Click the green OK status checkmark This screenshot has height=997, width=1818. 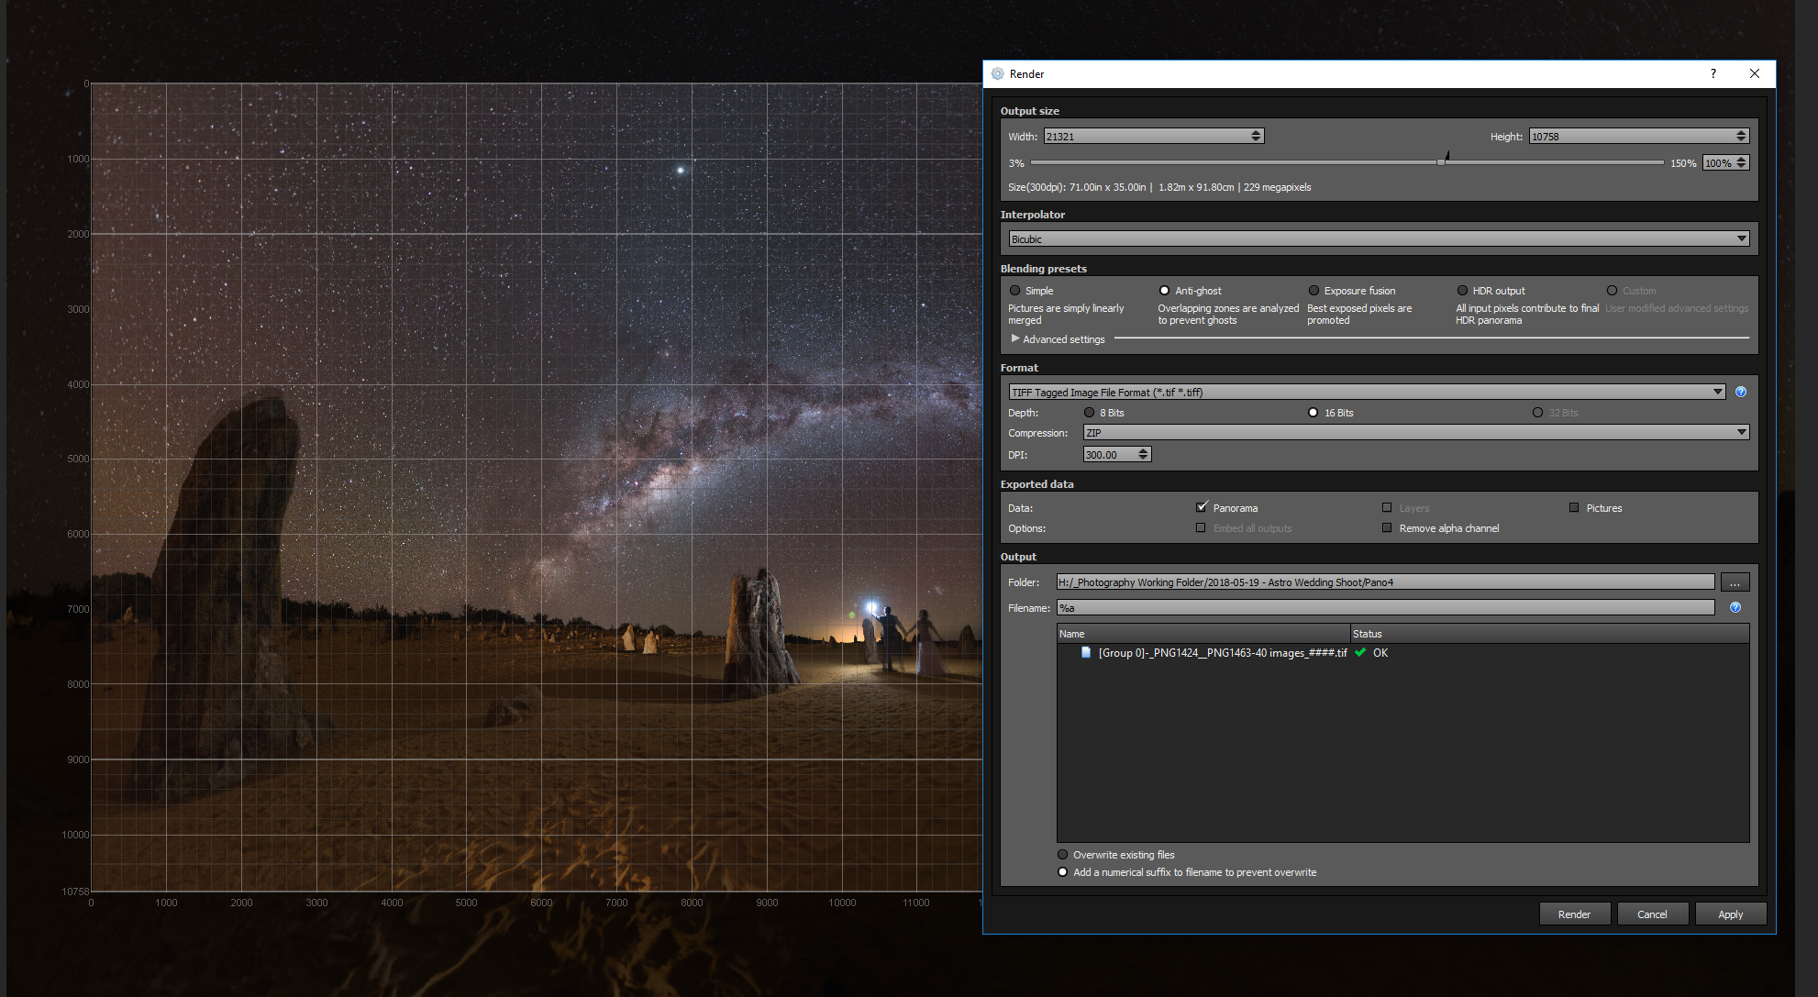[x=1360, y=653]
